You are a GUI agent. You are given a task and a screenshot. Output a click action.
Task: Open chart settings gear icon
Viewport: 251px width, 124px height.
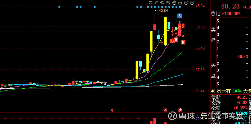point(150,2)
